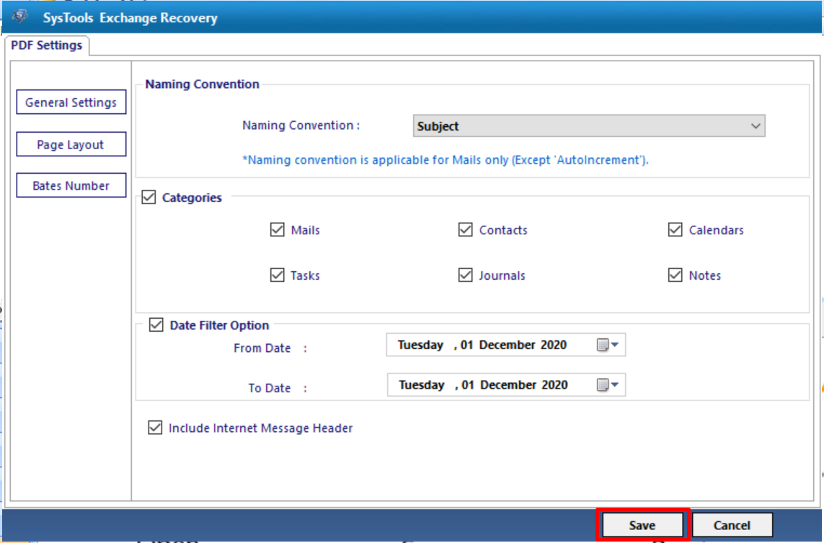Viewport: 824px width, 543px height.
Task: Toggle the Contacts checkbox
Action: [465, 230]
